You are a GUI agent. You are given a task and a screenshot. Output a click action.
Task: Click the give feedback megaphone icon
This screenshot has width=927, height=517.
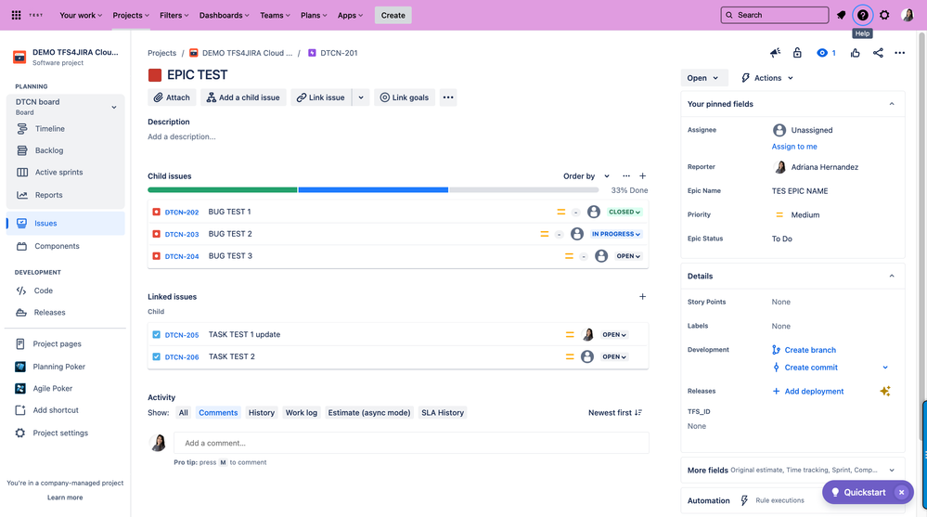(775, 53)
